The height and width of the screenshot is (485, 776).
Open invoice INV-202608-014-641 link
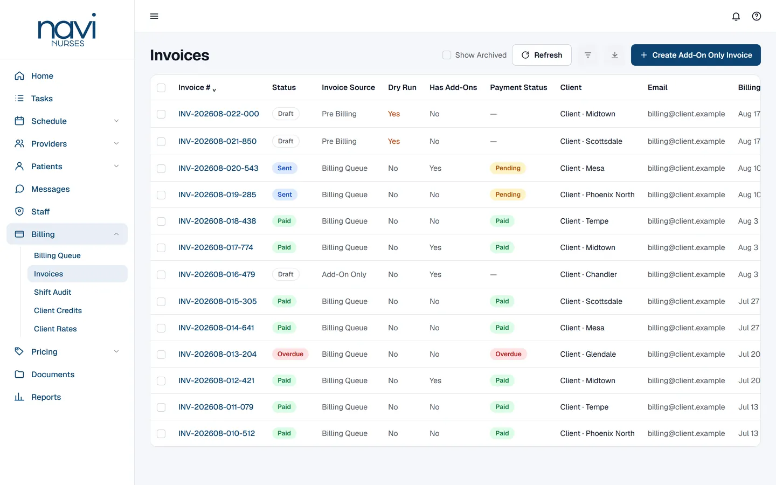(x=216, y=328)
